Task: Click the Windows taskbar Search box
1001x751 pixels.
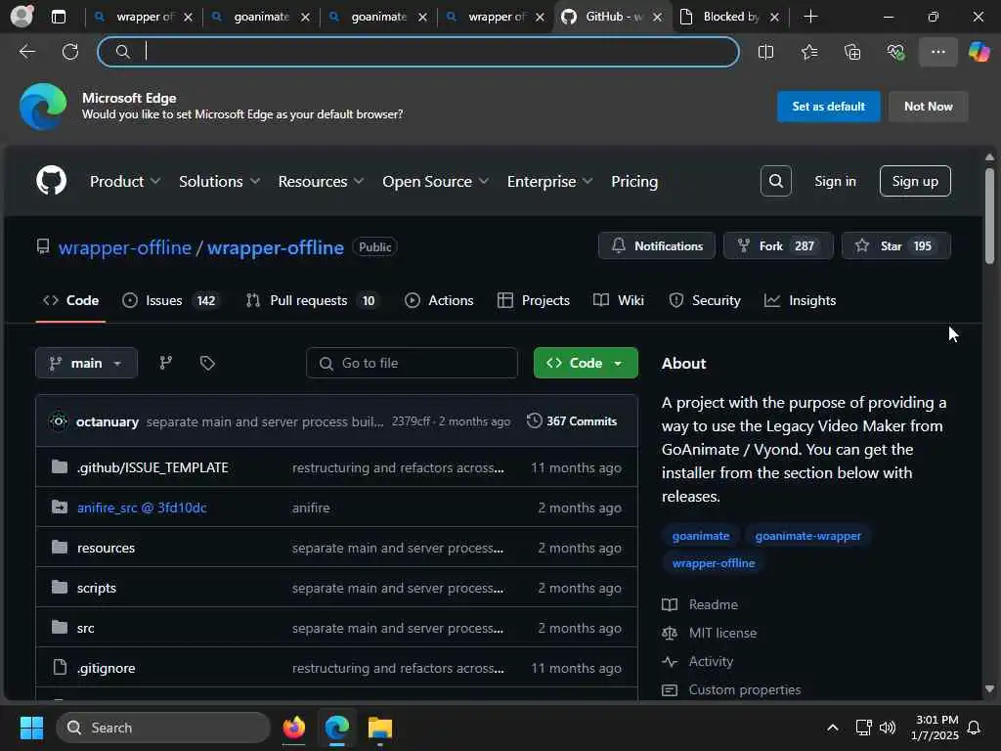Action: [x=163, y=728]
